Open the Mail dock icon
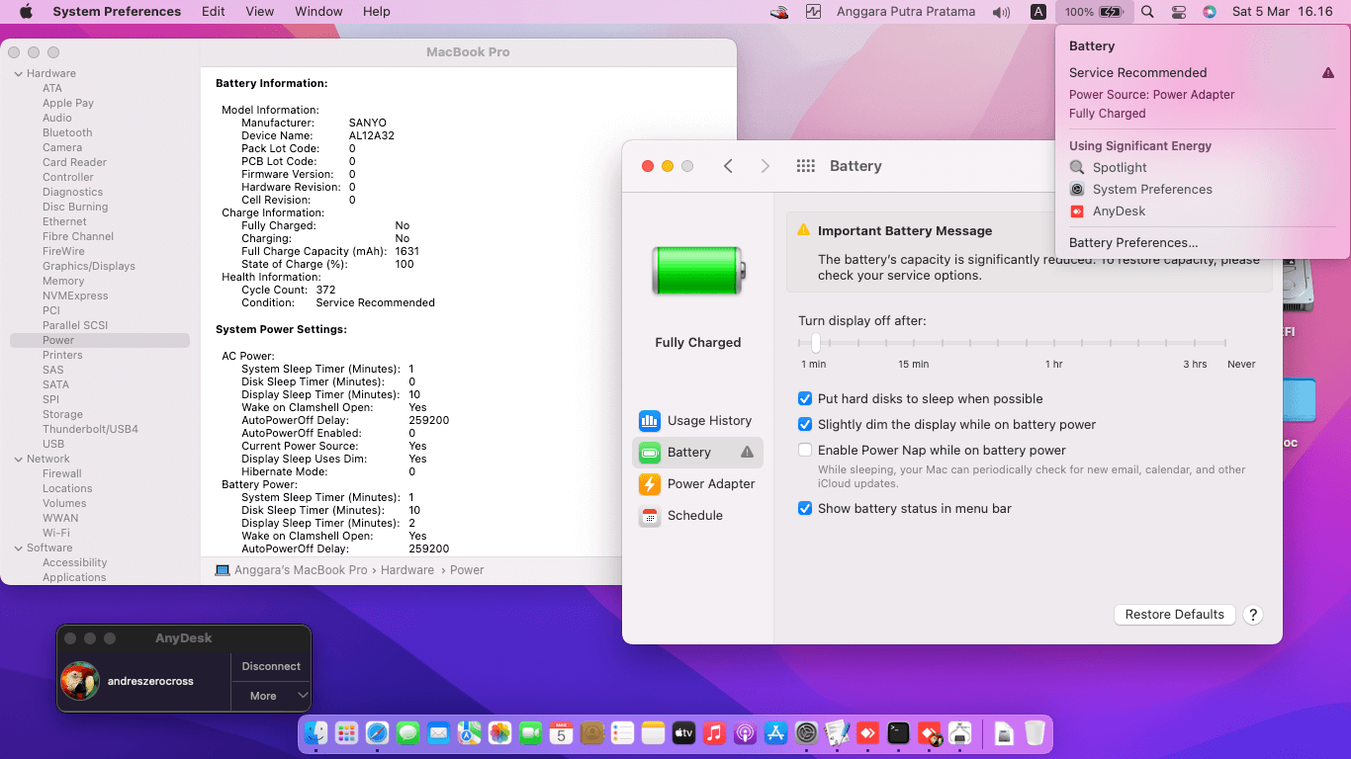Viewport: 1351px width, 759px height. tap(438, 732)
